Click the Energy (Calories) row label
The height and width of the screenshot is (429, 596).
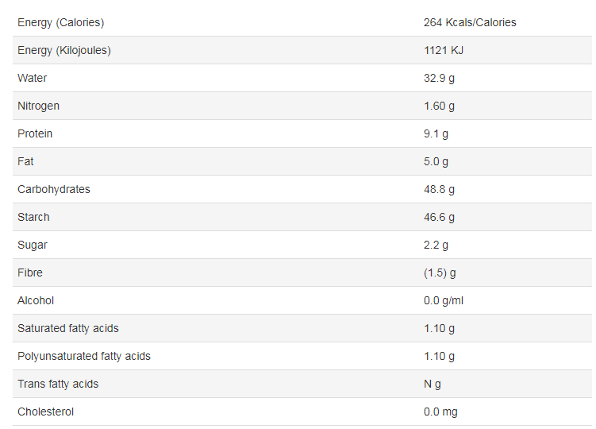60,22
